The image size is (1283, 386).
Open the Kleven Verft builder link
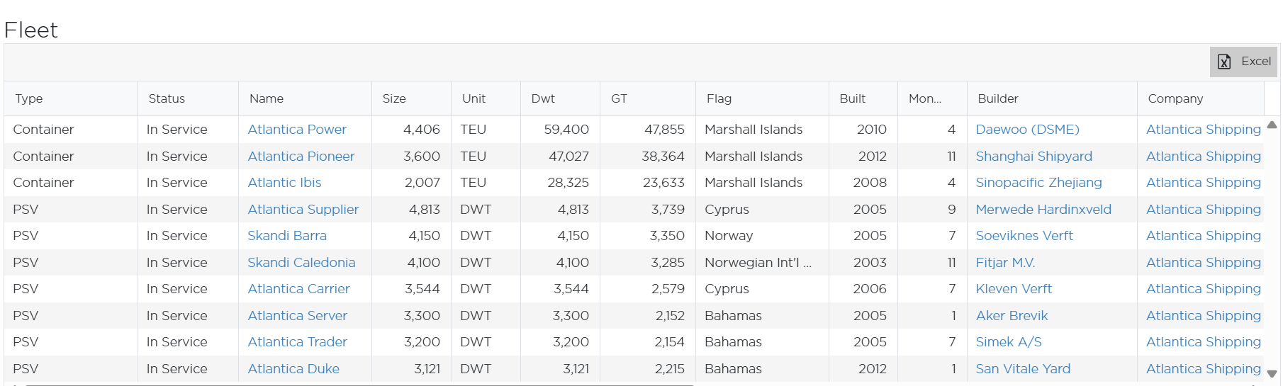[1014, 289]
